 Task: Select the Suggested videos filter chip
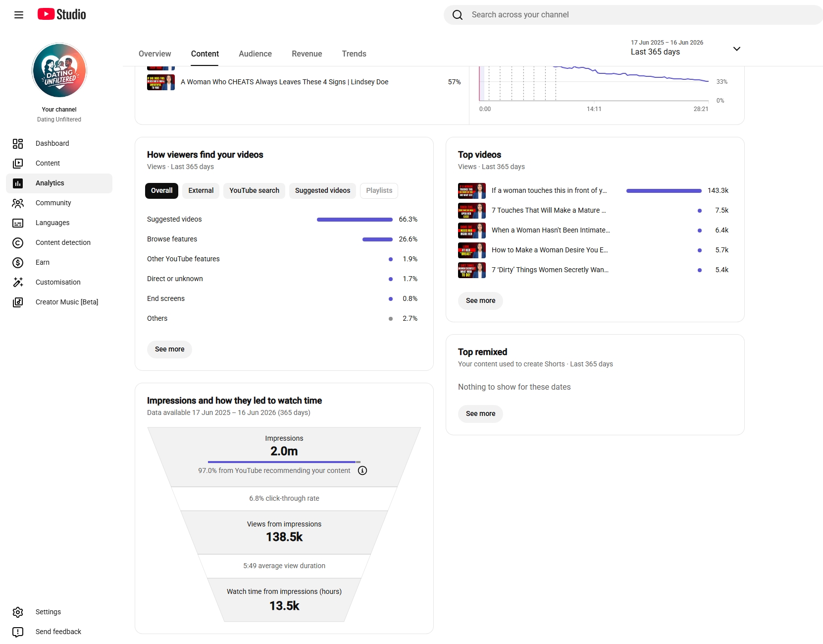[323, 190]
